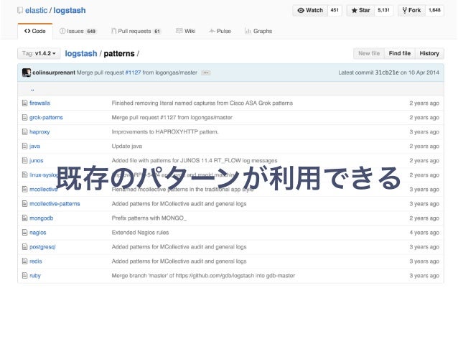This screenshot has height=344, width=458.
Task: Click the file icon next to ruby
Action: pyautogui.click(x=25, y=275)
